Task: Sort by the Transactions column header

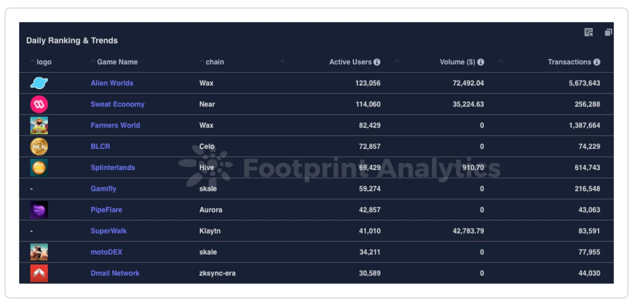Action: click(x=569, y=62)
